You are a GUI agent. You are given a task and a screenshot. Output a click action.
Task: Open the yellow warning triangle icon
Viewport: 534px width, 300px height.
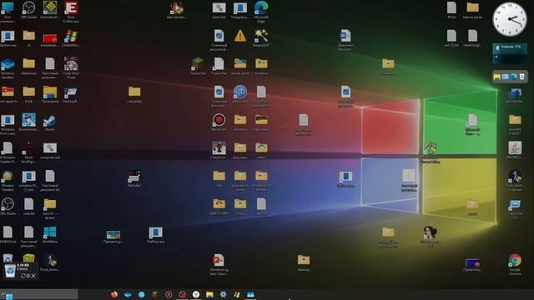coord(240,36)
